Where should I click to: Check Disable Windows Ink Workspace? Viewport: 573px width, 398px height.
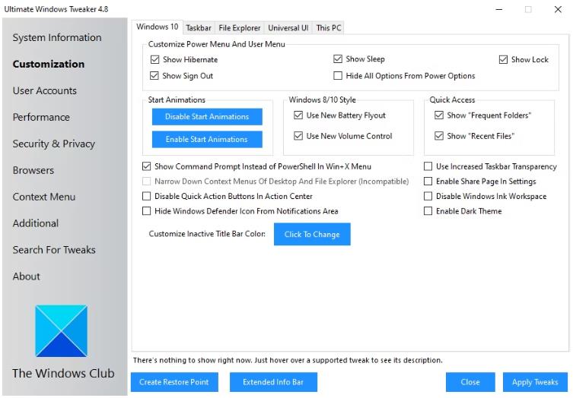(428, 196)
